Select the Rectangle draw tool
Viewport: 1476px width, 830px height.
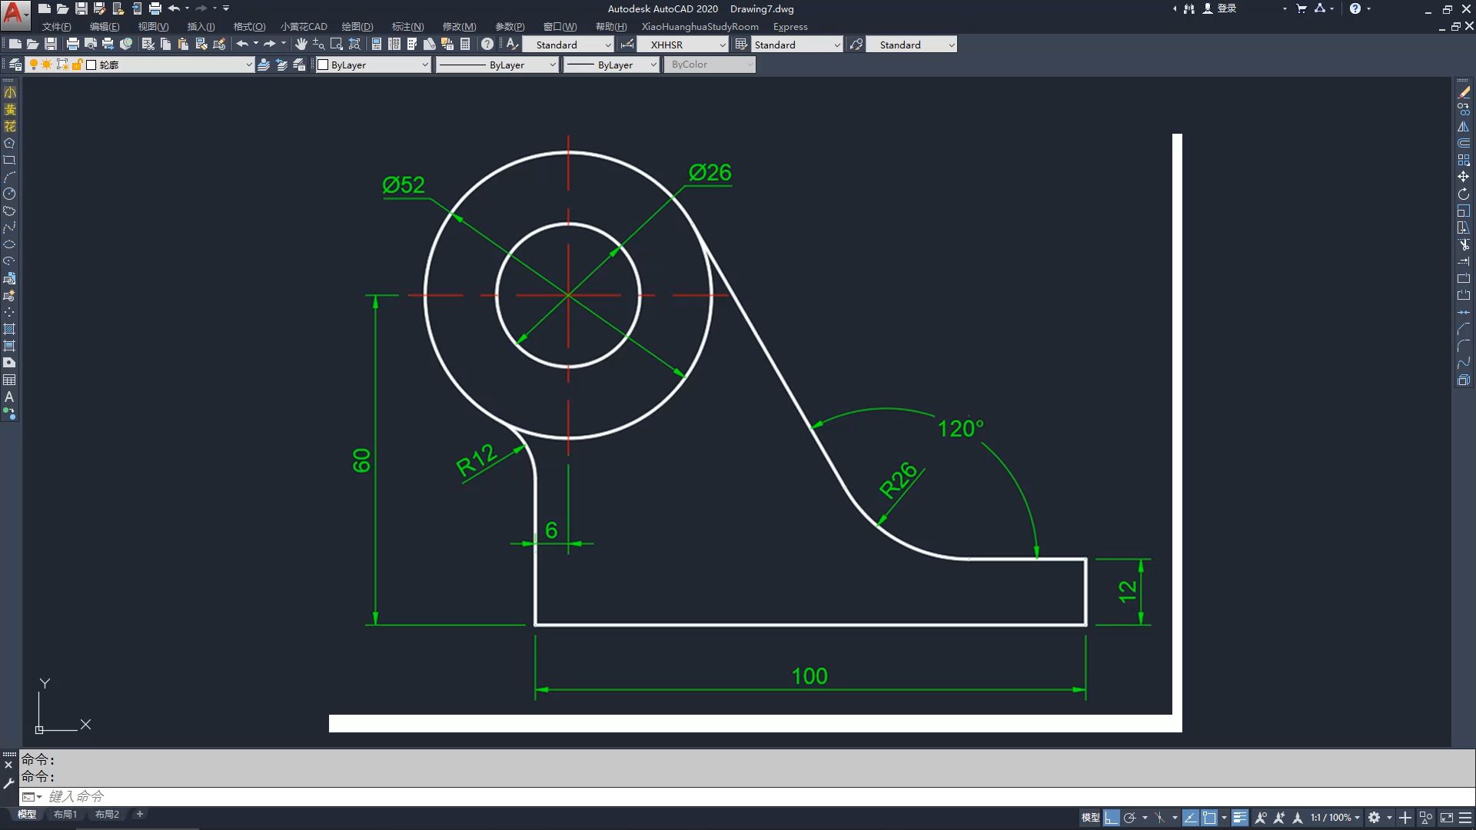[x=9, y=160]
